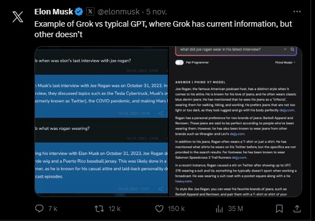Open the X logo avatar
Viewport: 315px width, 221px height.
18,17
